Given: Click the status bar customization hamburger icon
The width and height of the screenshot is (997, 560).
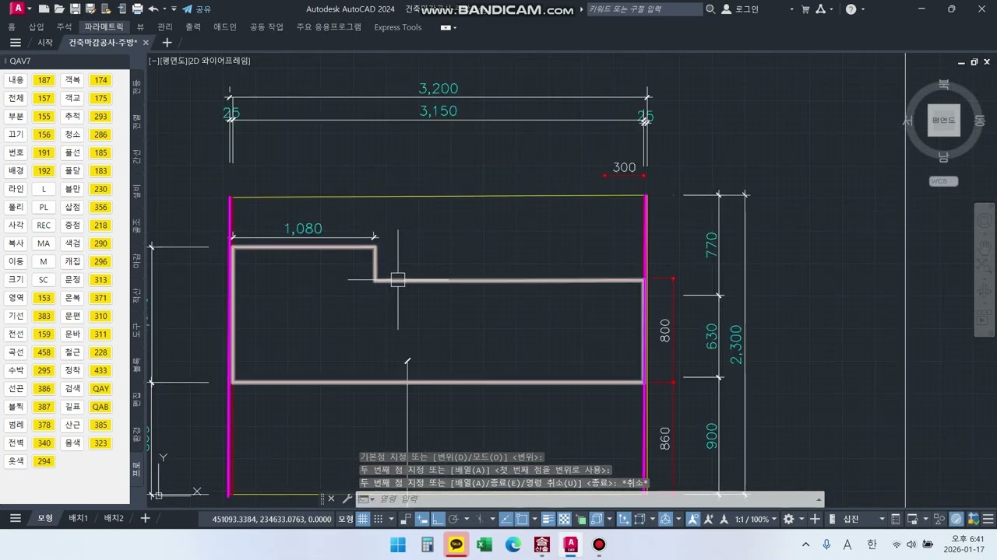Looking at the screenshot, I should click(x=988, y=519).
